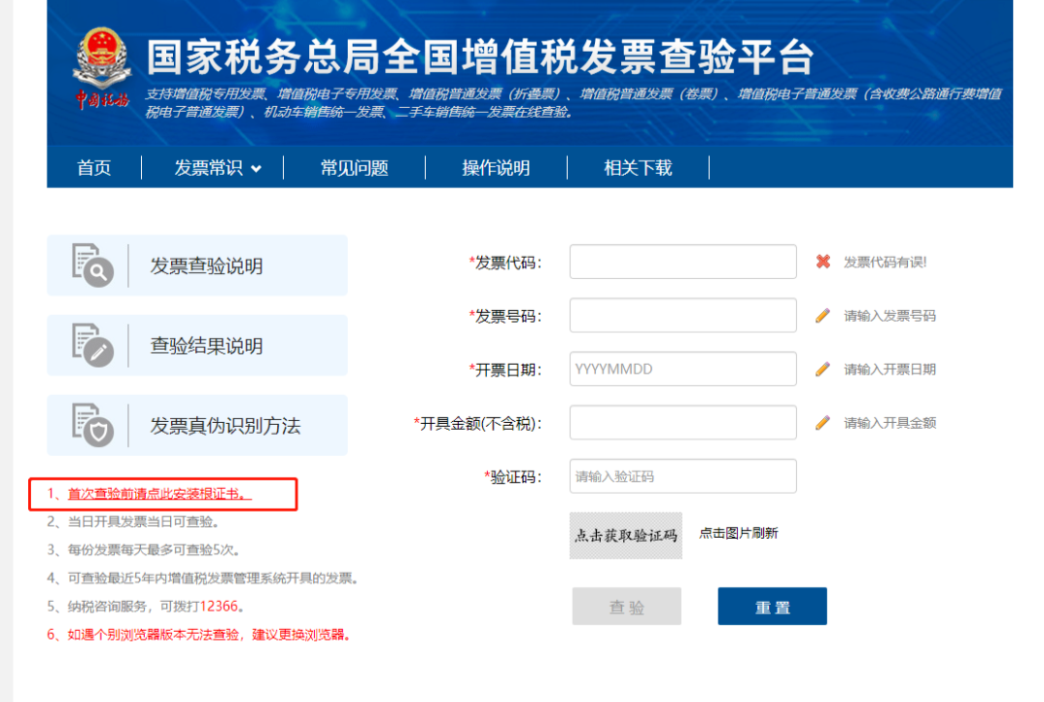Select the 查验结果说明 pencil document icon
1044x702 pixels.
(x=89, y=345)
